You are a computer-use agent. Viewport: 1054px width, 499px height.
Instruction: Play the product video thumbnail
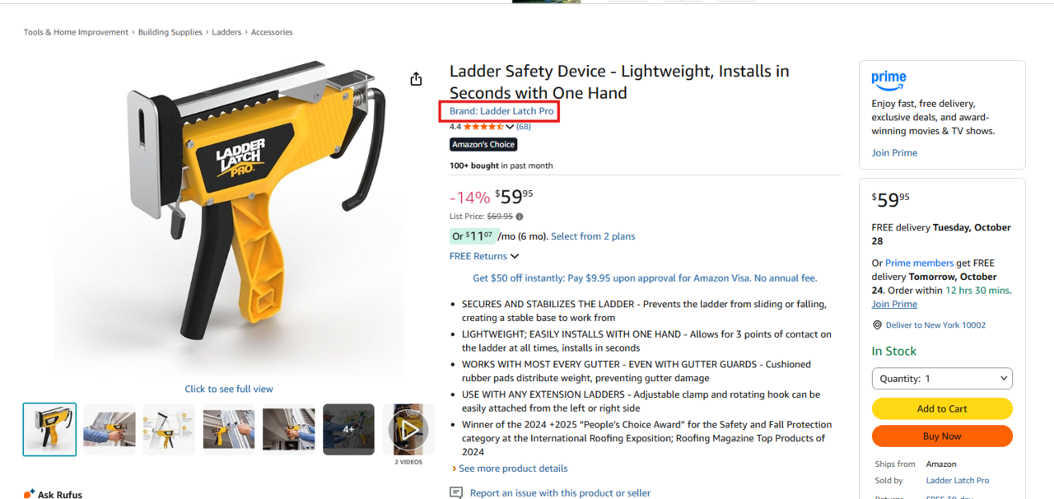click(408, 429)
